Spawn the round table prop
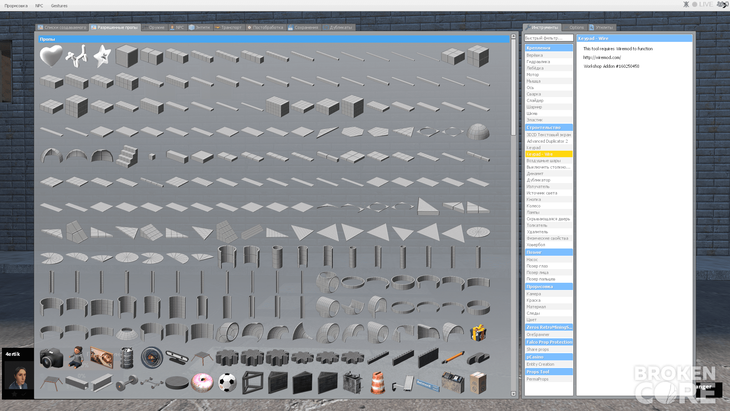This screenshot has width=730, height=411. (177, 383)
